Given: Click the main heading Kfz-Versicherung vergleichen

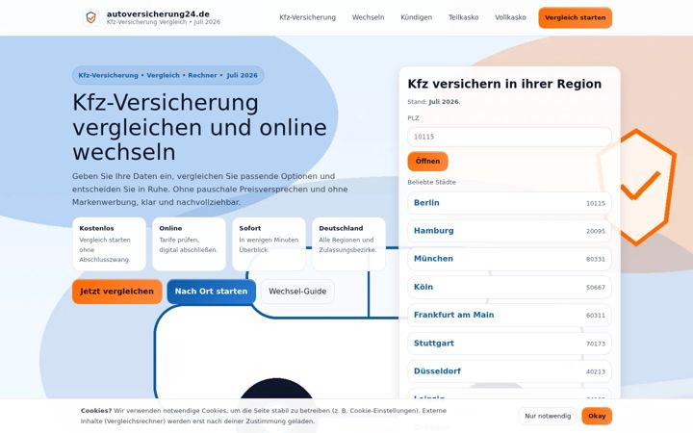Looking at the screenshot, I should tap(200, 127).
